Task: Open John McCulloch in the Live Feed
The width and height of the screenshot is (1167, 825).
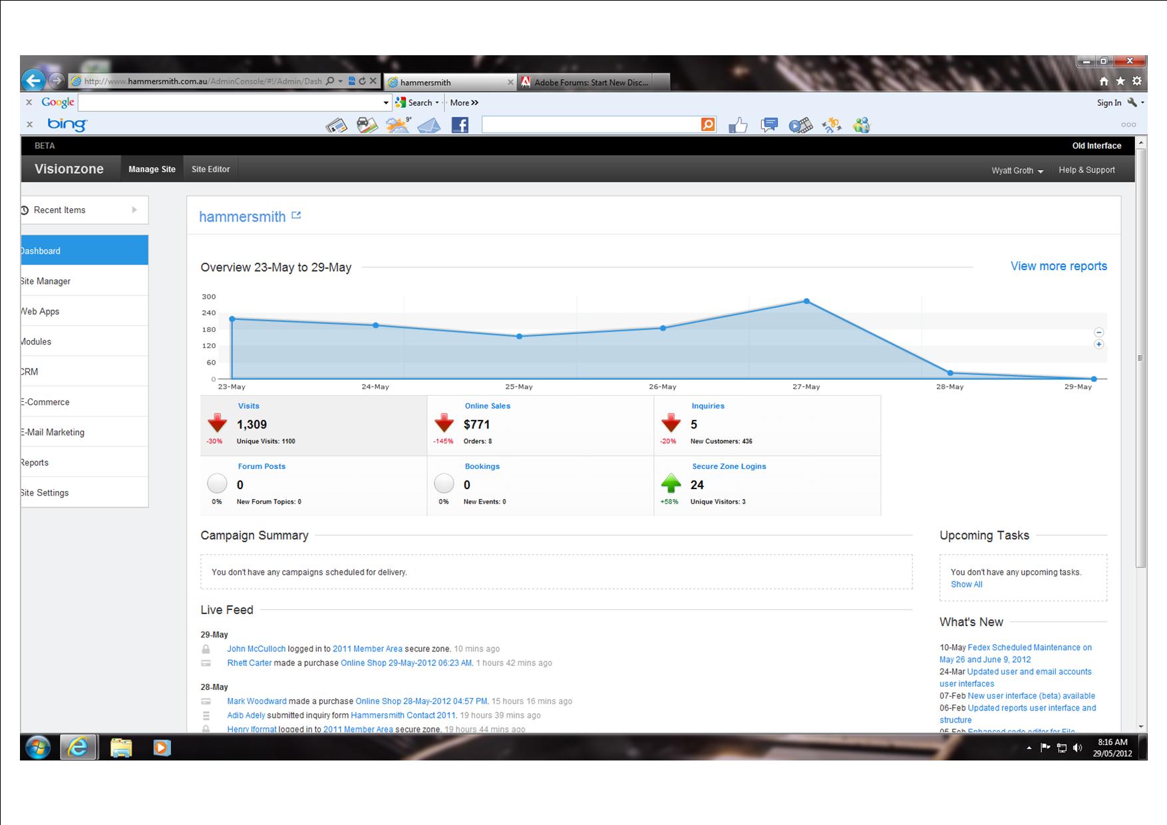Action: click(x=256, y=649)
